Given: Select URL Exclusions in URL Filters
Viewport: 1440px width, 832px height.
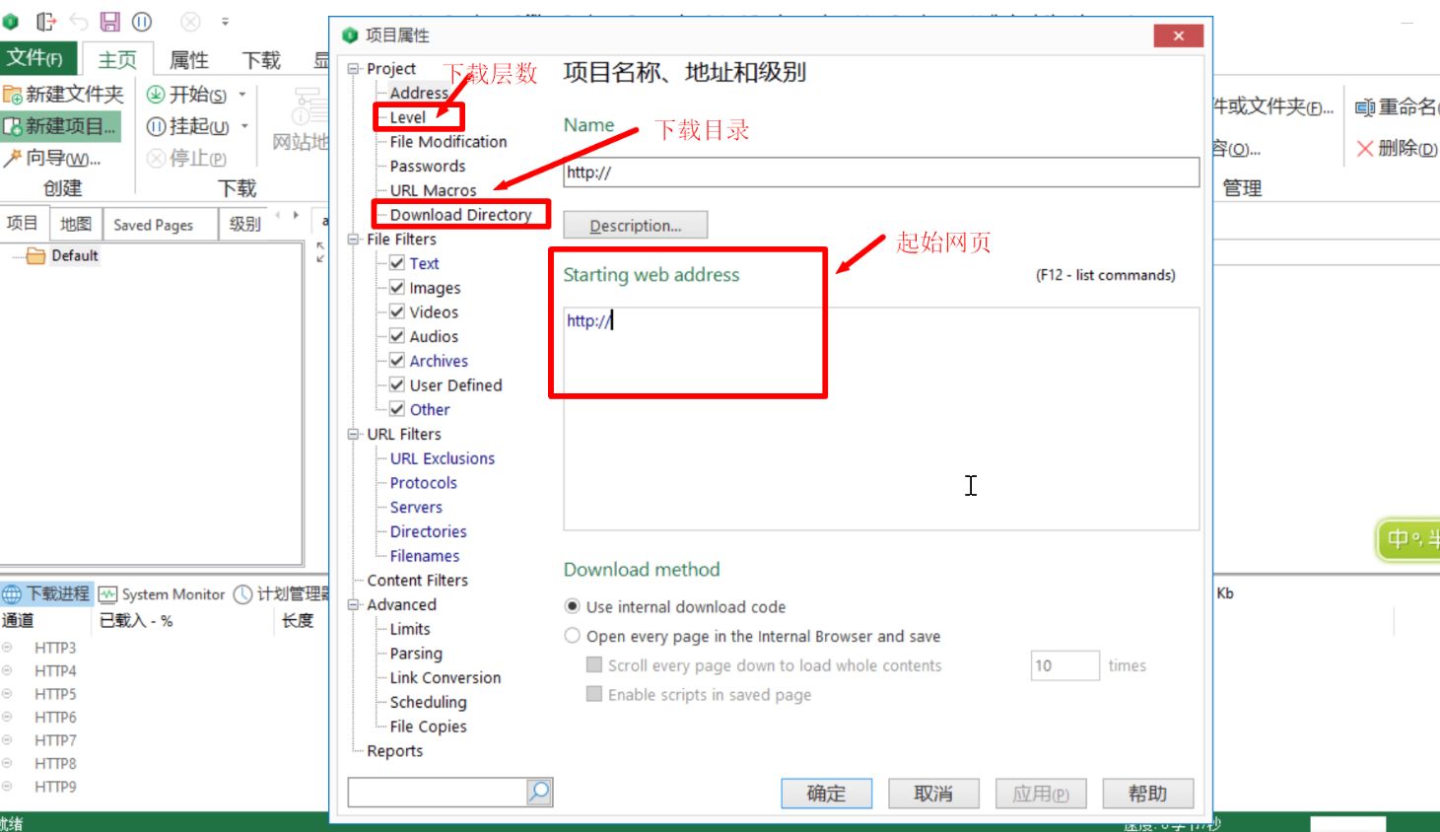Looking at the screenshot, I should point(443,458).
